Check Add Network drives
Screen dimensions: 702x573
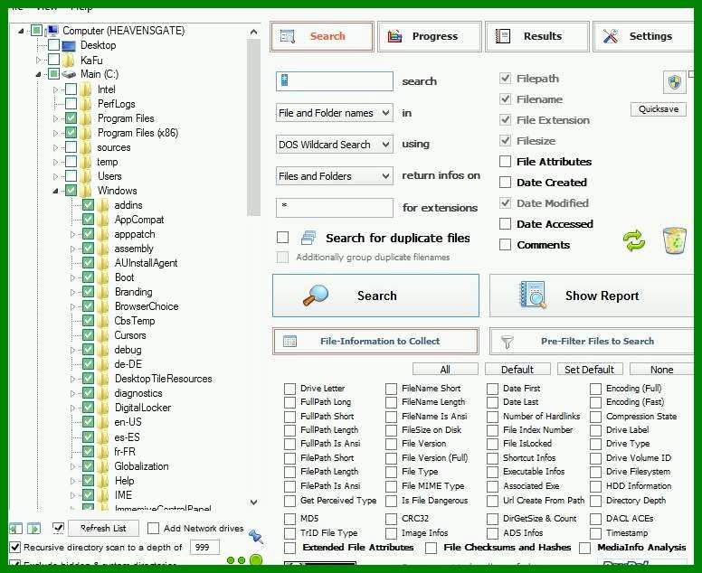tap(153, 529)
